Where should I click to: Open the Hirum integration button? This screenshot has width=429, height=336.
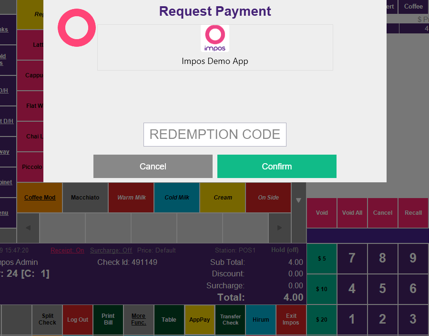click(x=261, y=320)
